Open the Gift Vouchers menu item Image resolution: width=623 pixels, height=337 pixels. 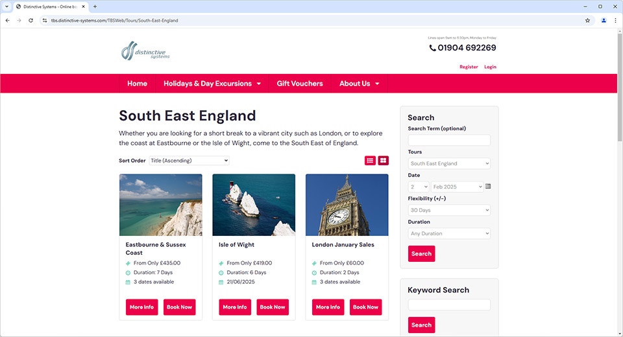coord(300,84)
